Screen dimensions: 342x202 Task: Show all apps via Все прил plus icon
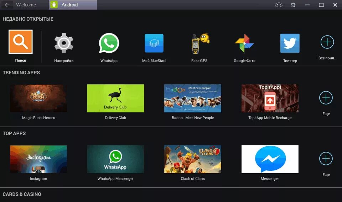pos(327,42)
